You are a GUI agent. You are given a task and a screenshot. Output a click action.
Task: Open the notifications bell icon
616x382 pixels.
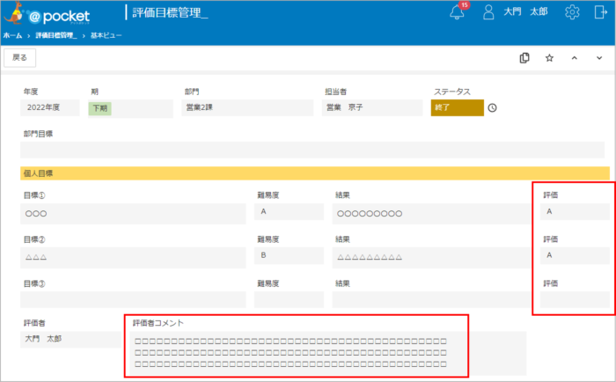[x=457, y=12]
